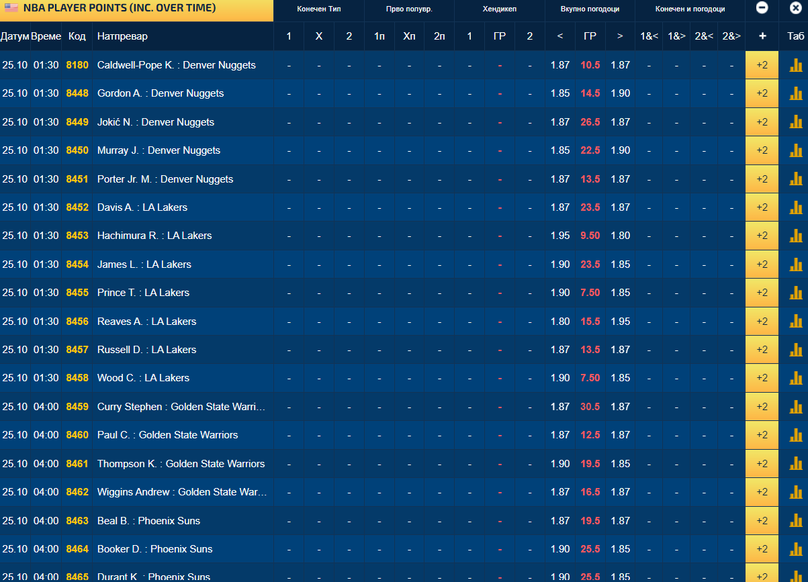Viewport: 808px width, 582px height.
Task: Click the + column header
Action: [762, 36]
